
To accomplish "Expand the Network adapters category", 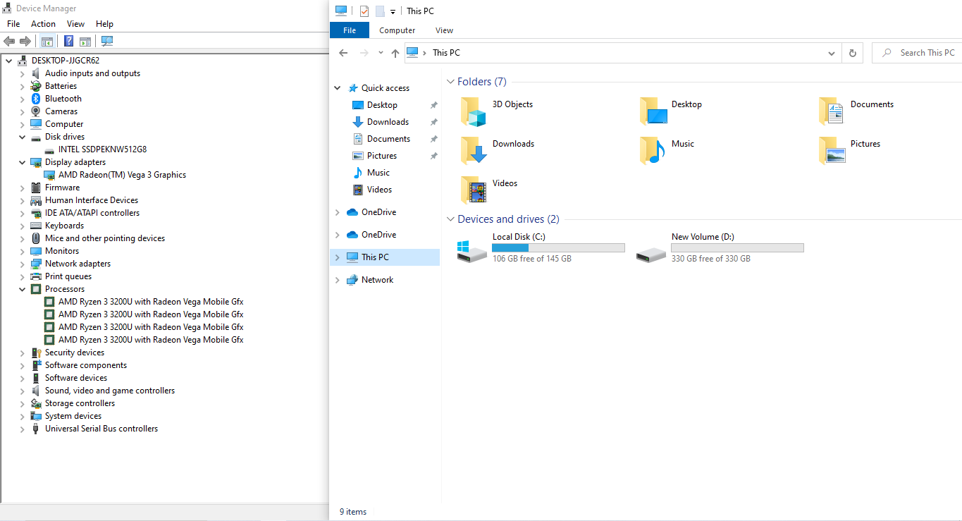I will point(23,264).
